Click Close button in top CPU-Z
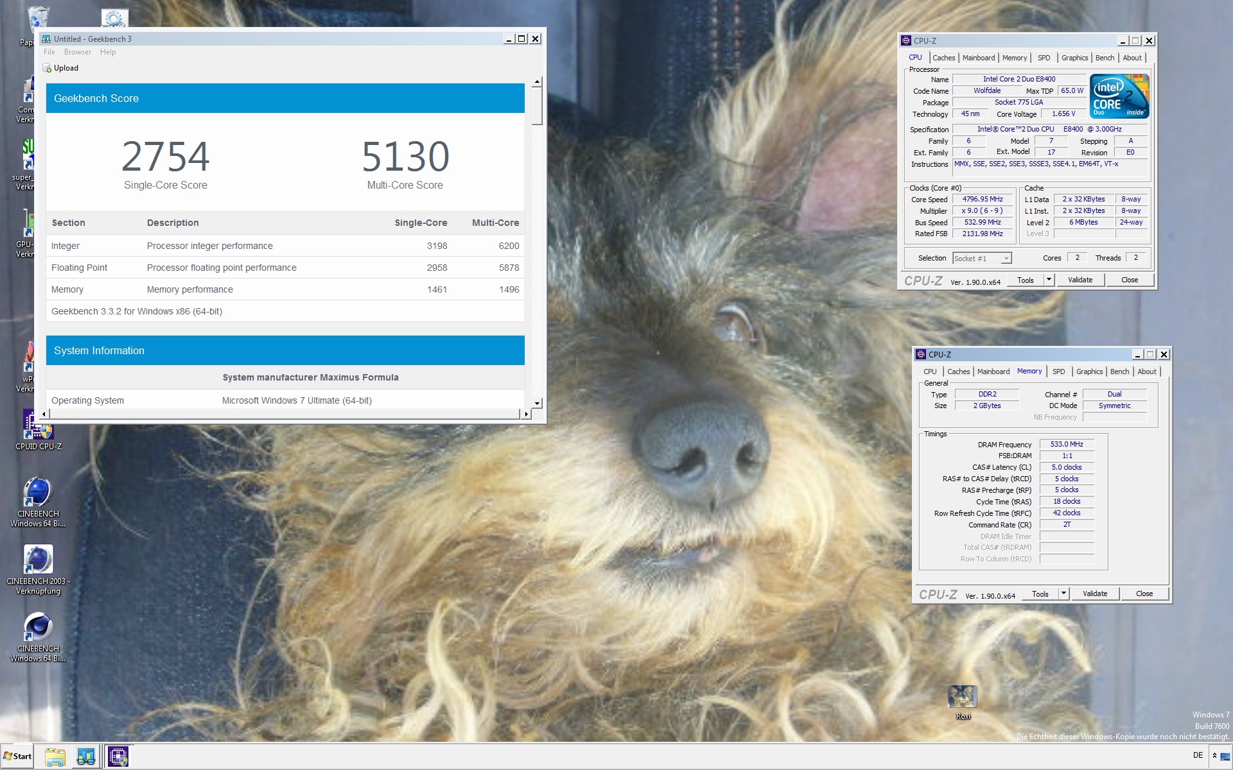Image resolution: width=1233 pixels, height=770 pixels. pos(1130,280)
